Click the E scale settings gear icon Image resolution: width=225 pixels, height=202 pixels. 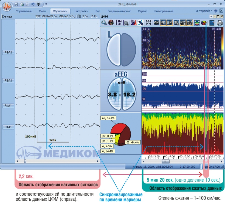click(x=126, y=23)
